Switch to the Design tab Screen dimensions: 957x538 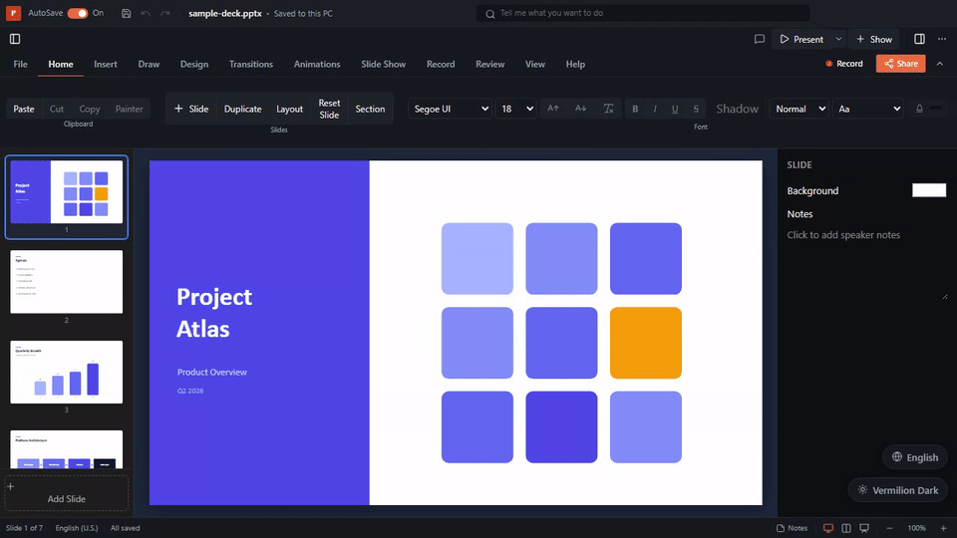click(194, 64)
